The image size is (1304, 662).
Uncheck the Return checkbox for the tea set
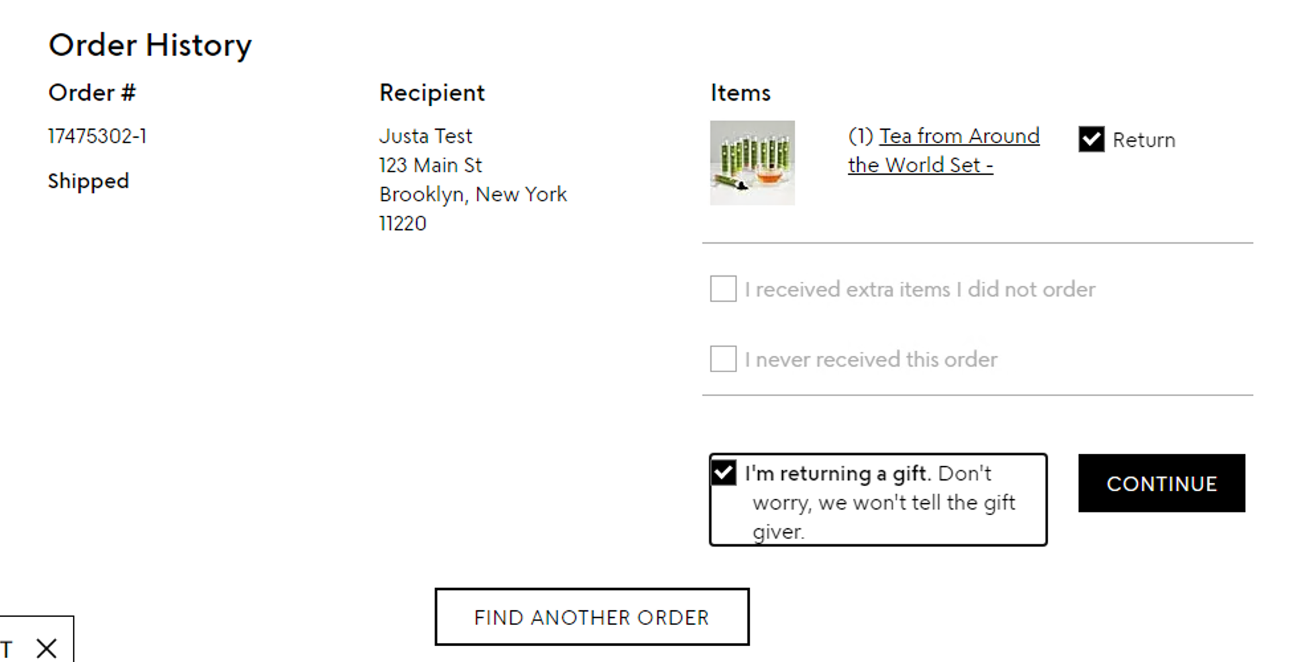(x=1091, y=139)
